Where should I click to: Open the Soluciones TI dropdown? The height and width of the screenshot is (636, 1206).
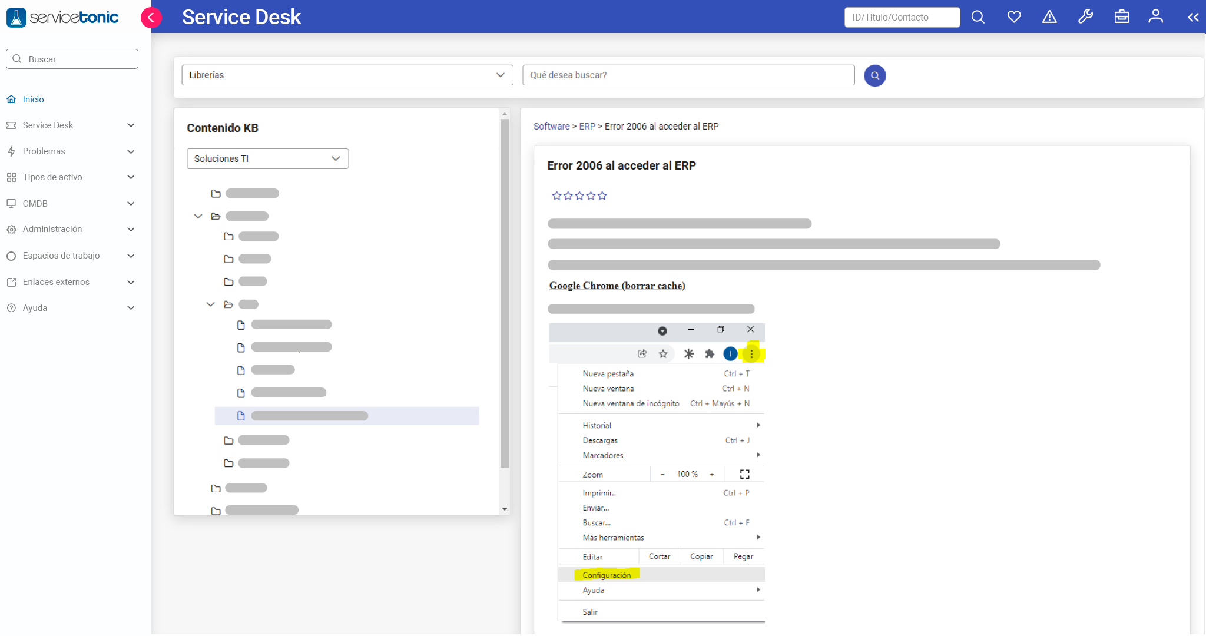pyautogui.click(x=267, y=159)
